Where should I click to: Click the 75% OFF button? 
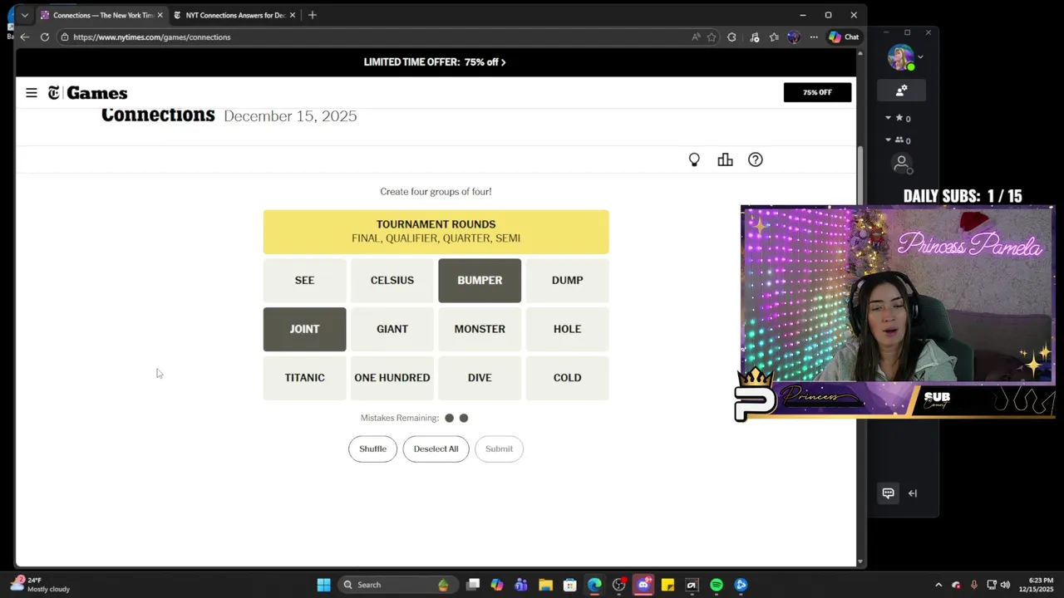click(x=817, y=92)
